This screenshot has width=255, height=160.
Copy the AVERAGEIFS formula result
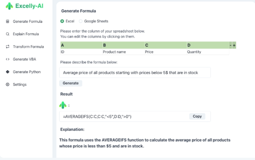(197, 116)
